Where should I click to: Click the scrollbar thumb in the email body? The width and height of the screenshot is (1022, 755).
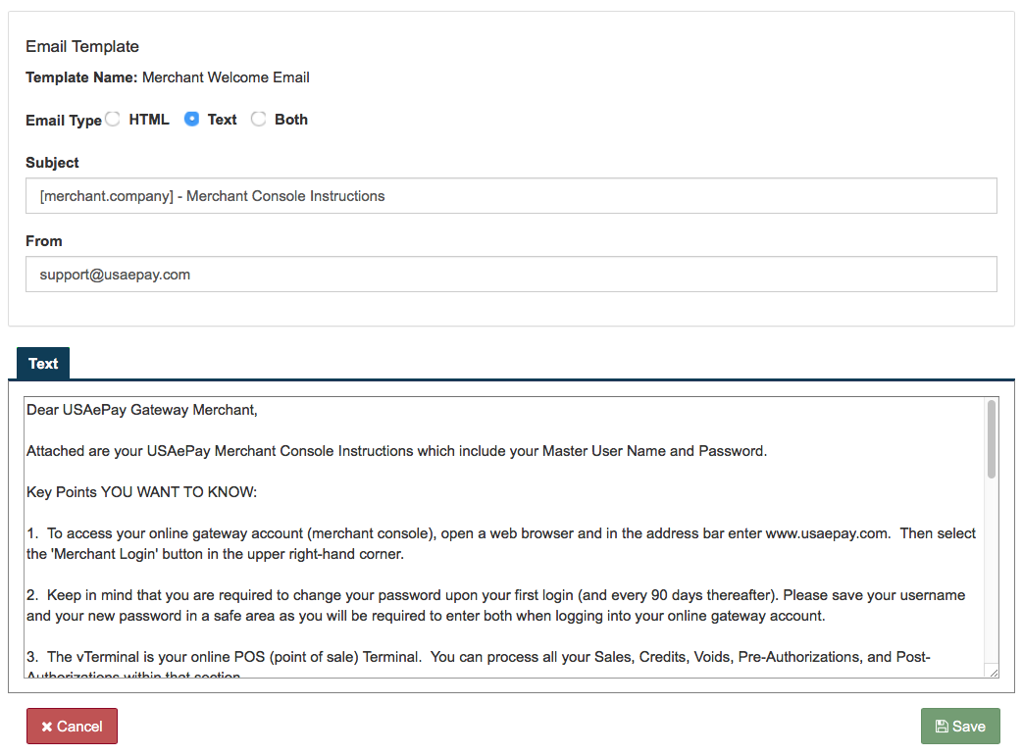992,437
